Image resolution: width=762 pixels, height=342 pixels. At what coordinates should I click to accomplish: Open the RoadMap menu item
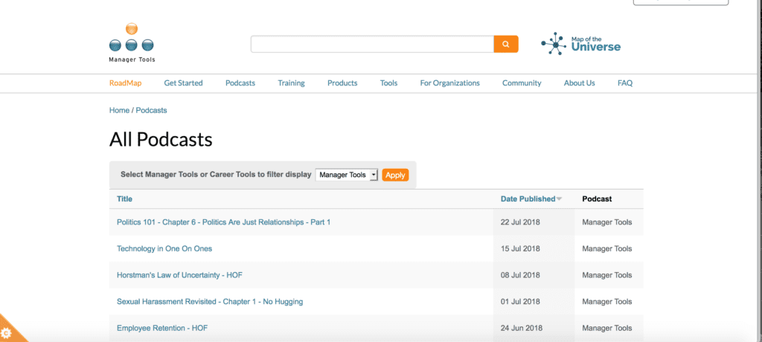(x=125, y=83)
